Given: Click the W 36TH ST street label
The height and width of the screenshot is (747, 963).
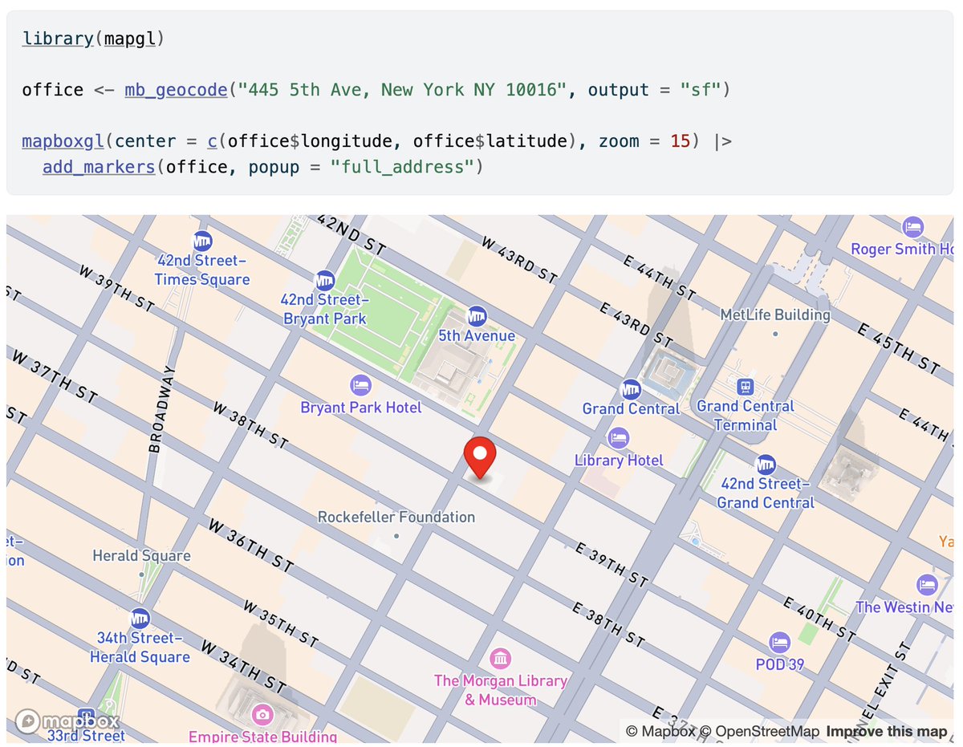Looking at the screenshot, I should point(250,546).
